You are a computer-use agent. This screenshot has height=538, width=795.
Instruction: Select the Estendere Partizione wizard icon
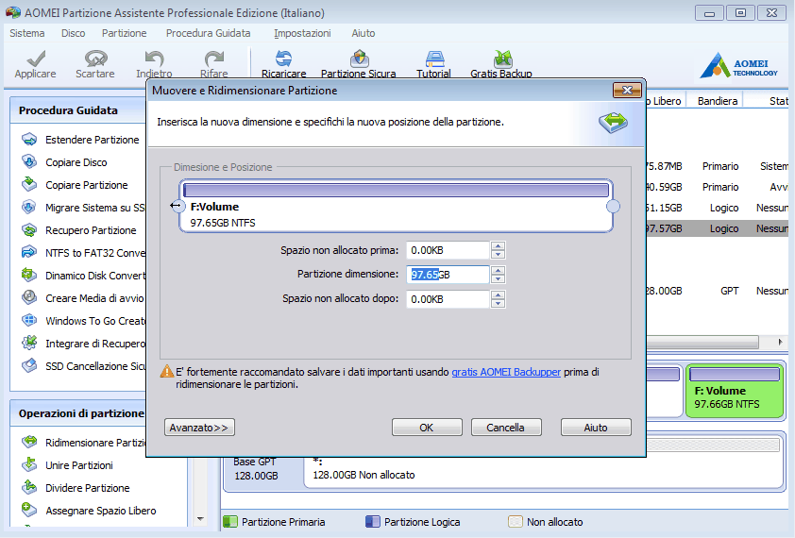click(x=29, y=140)
